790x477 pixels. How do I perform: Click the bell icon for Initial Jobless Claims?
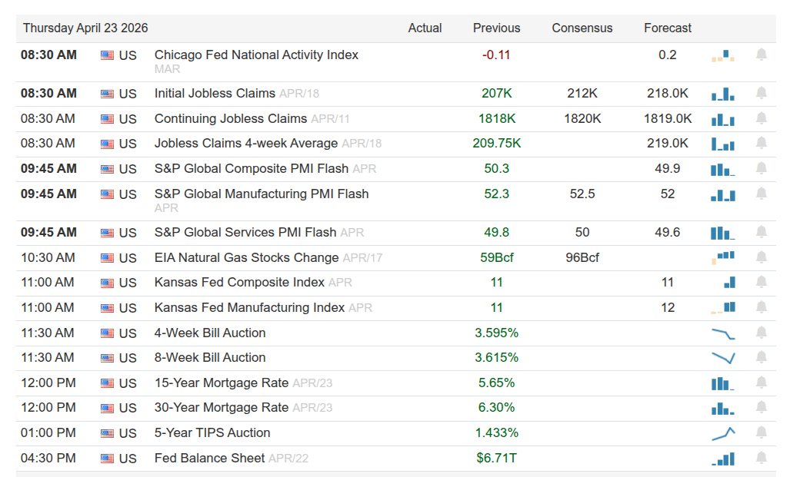tap(762, 94)
